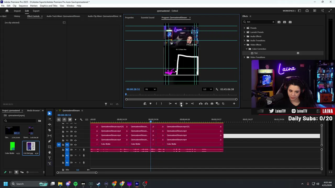Select the Rectangle tool
The width and height of the screenshot is (335, 188).
49,147
